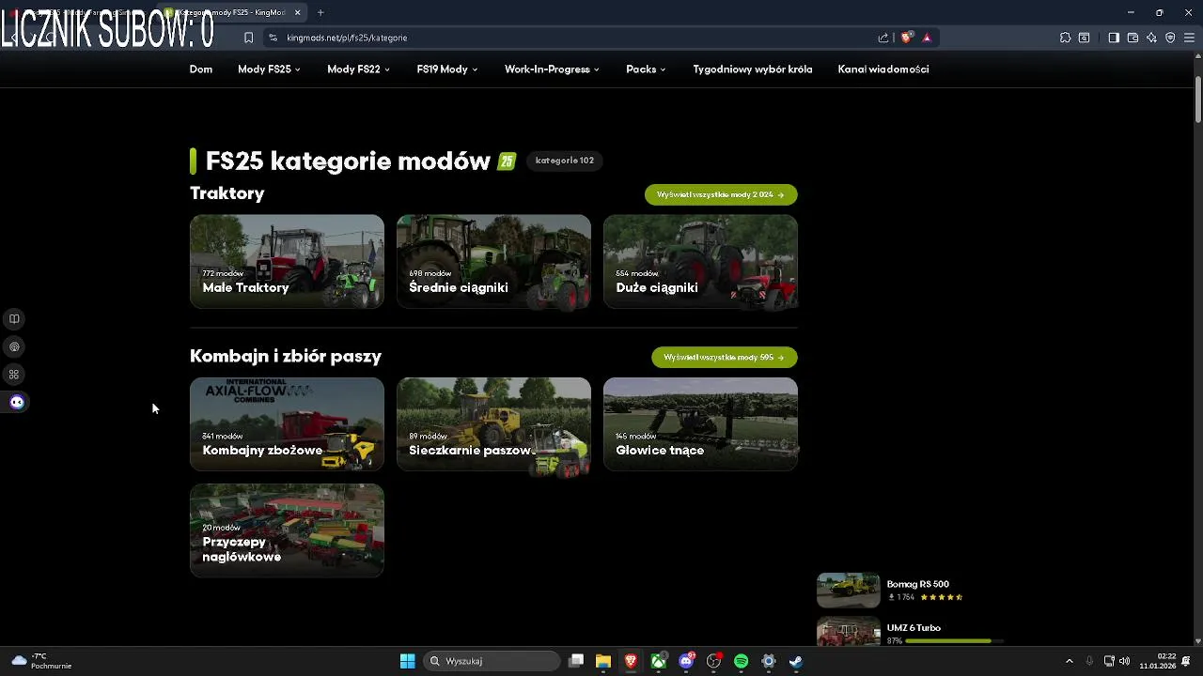The image size is (1203, 676).
Task: Open the weather widget Pochmurnie
Action: pos(41,661)
